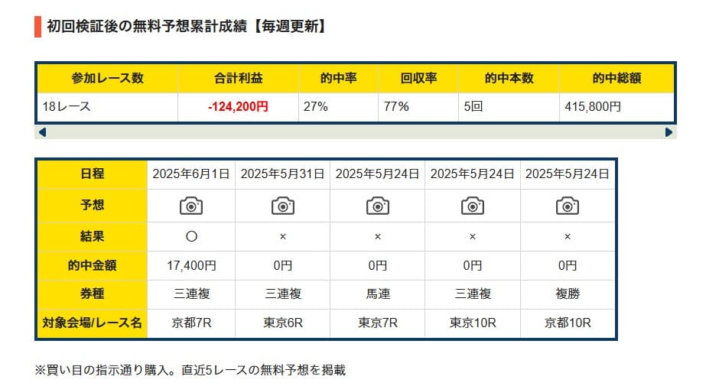
Task: Click the 東京7R race name
Action: (x=378, y=323)
